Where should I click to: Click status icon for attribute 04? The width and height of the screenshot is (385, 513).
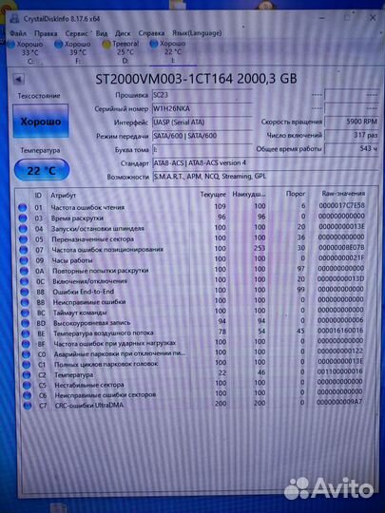point(23,229)
